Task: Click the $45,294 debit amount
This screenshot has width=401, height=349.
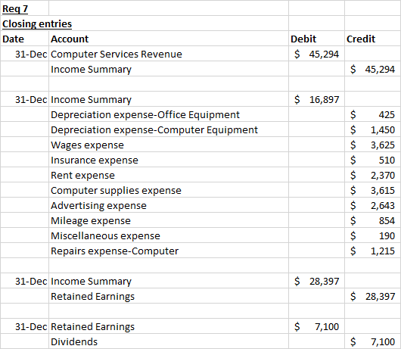Action: (316, 54)
